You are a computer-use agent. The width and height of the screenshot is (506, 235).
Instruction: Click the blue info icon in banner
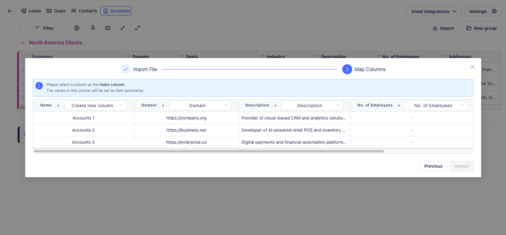[x=39, y=86]
